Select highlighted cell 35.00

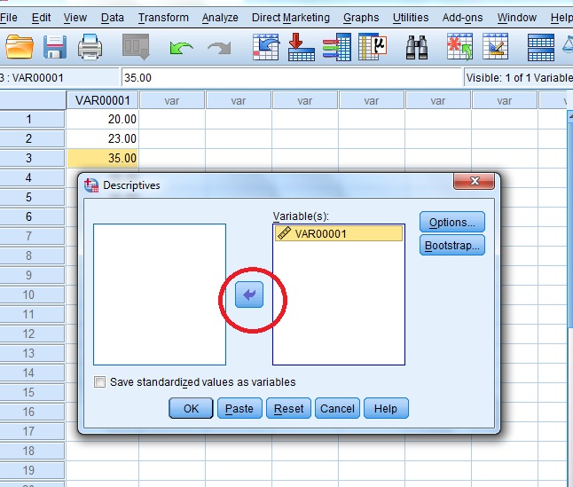(x=102, y=158)
